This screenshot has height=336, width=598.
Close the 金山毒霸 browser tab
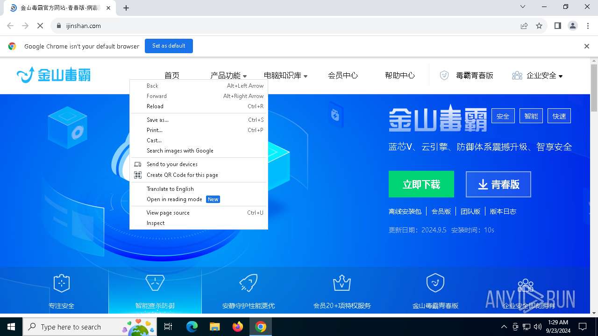109,8
